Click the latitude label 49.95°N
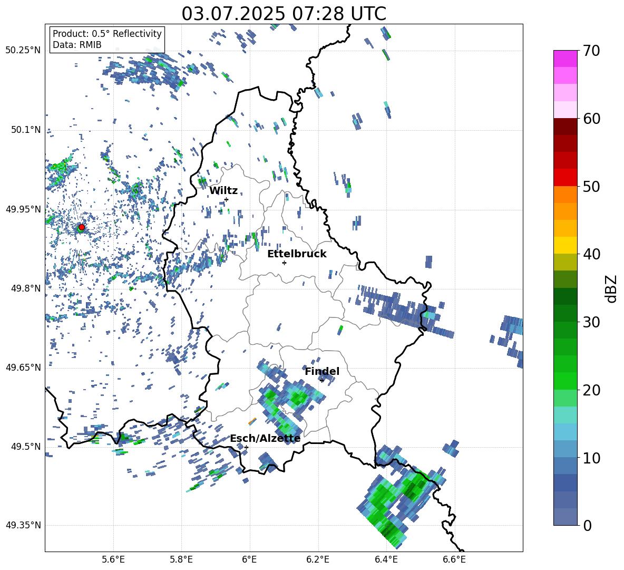Image resolution: width=624 pixels, height=570 pixels. click(x=23, y=209)
